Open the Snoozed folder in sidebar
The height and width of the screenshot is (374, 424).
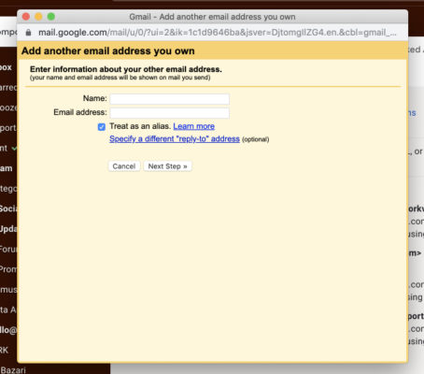click(8, 108)
